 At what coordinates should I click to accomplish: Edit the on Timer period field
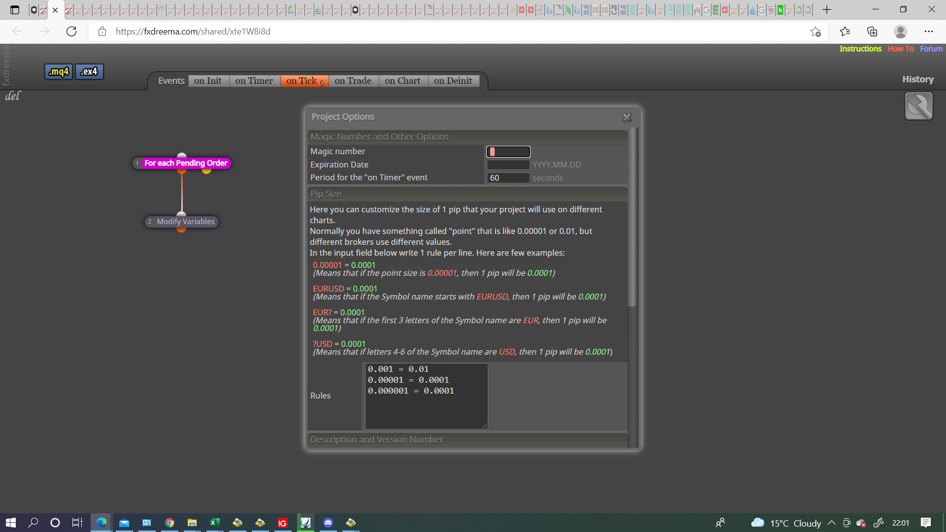508,178
